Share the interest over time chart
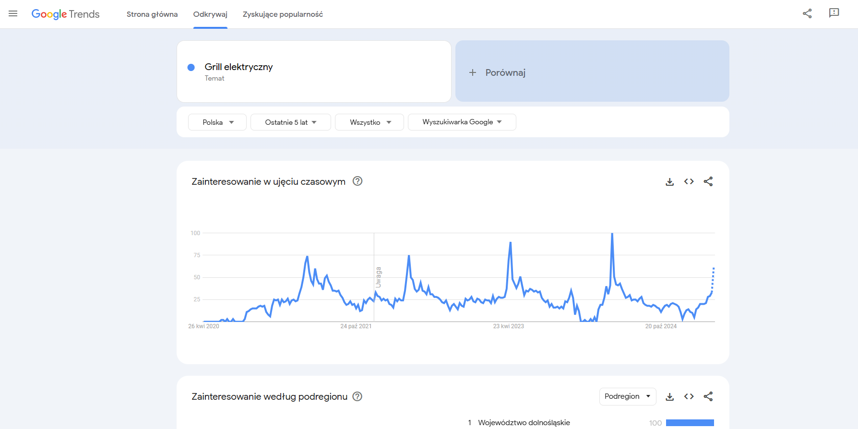858x429 pixels. click(708, 181)
